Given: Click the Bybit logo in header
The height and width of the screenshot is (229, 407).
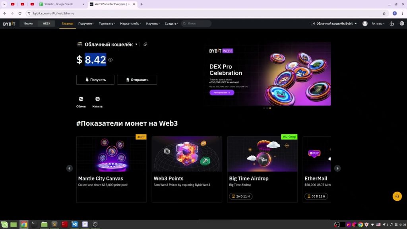Looking at the screenshot, I should click(x=9, y=23).
